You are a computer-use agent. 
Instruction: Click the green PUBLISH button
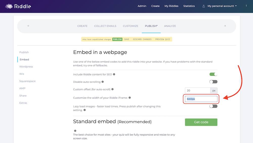pyautogui.click(x=117, y=39)
